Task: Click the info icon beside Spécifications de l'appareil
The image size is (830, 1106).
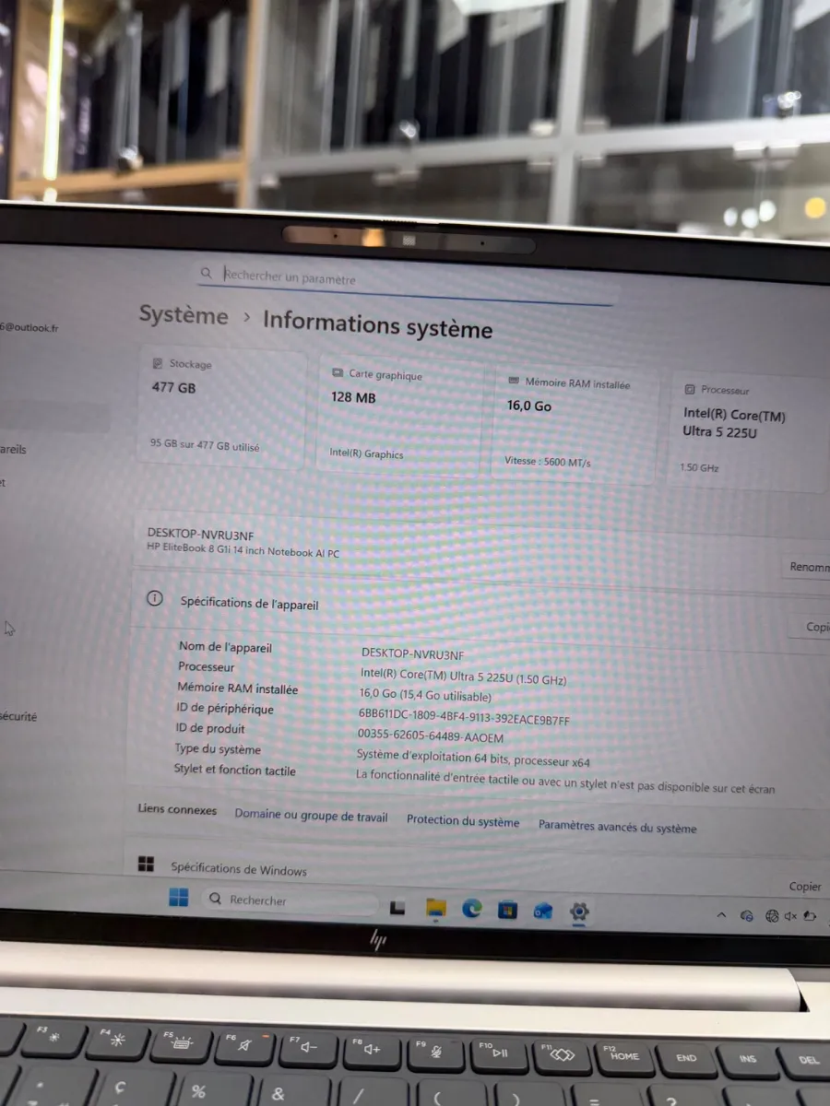Action: pyautogui.click(x=155, y=598)
